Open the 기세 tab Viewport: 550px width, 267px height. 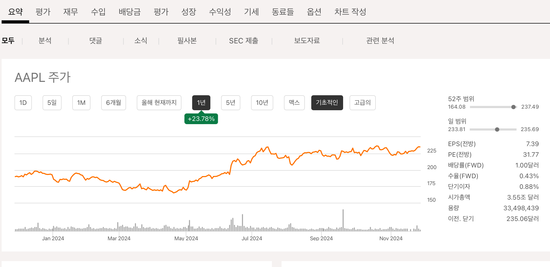251,12
